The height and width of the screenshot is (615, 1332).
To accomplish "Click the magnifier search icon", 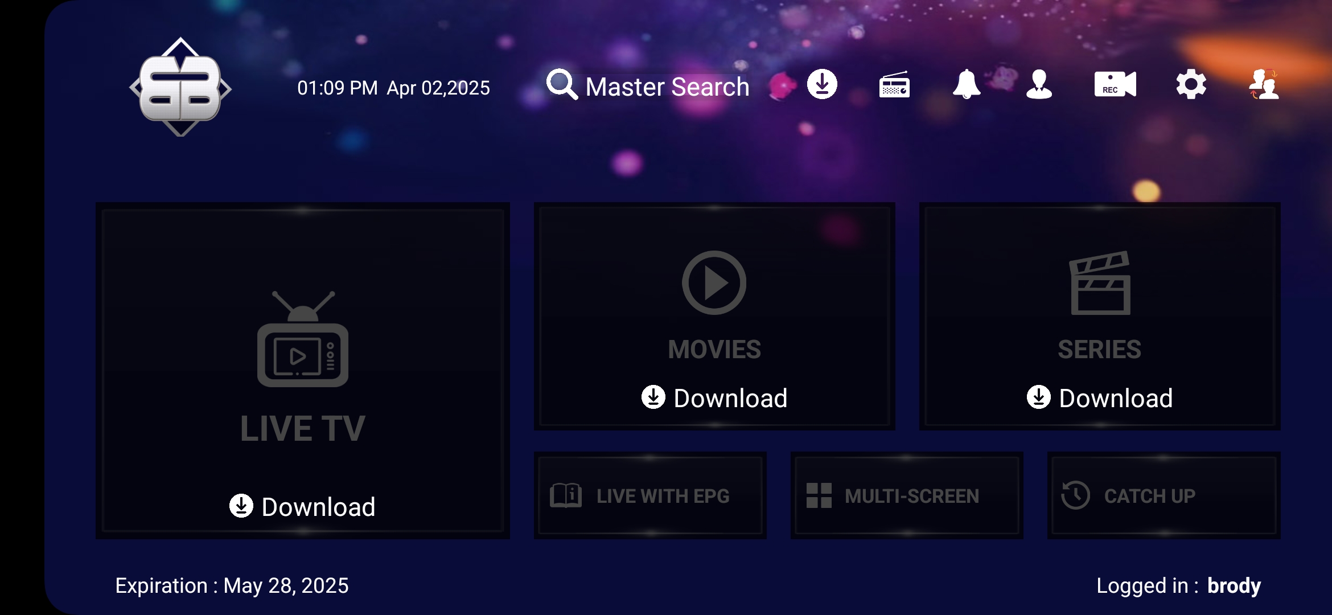I will click(562, 85).
